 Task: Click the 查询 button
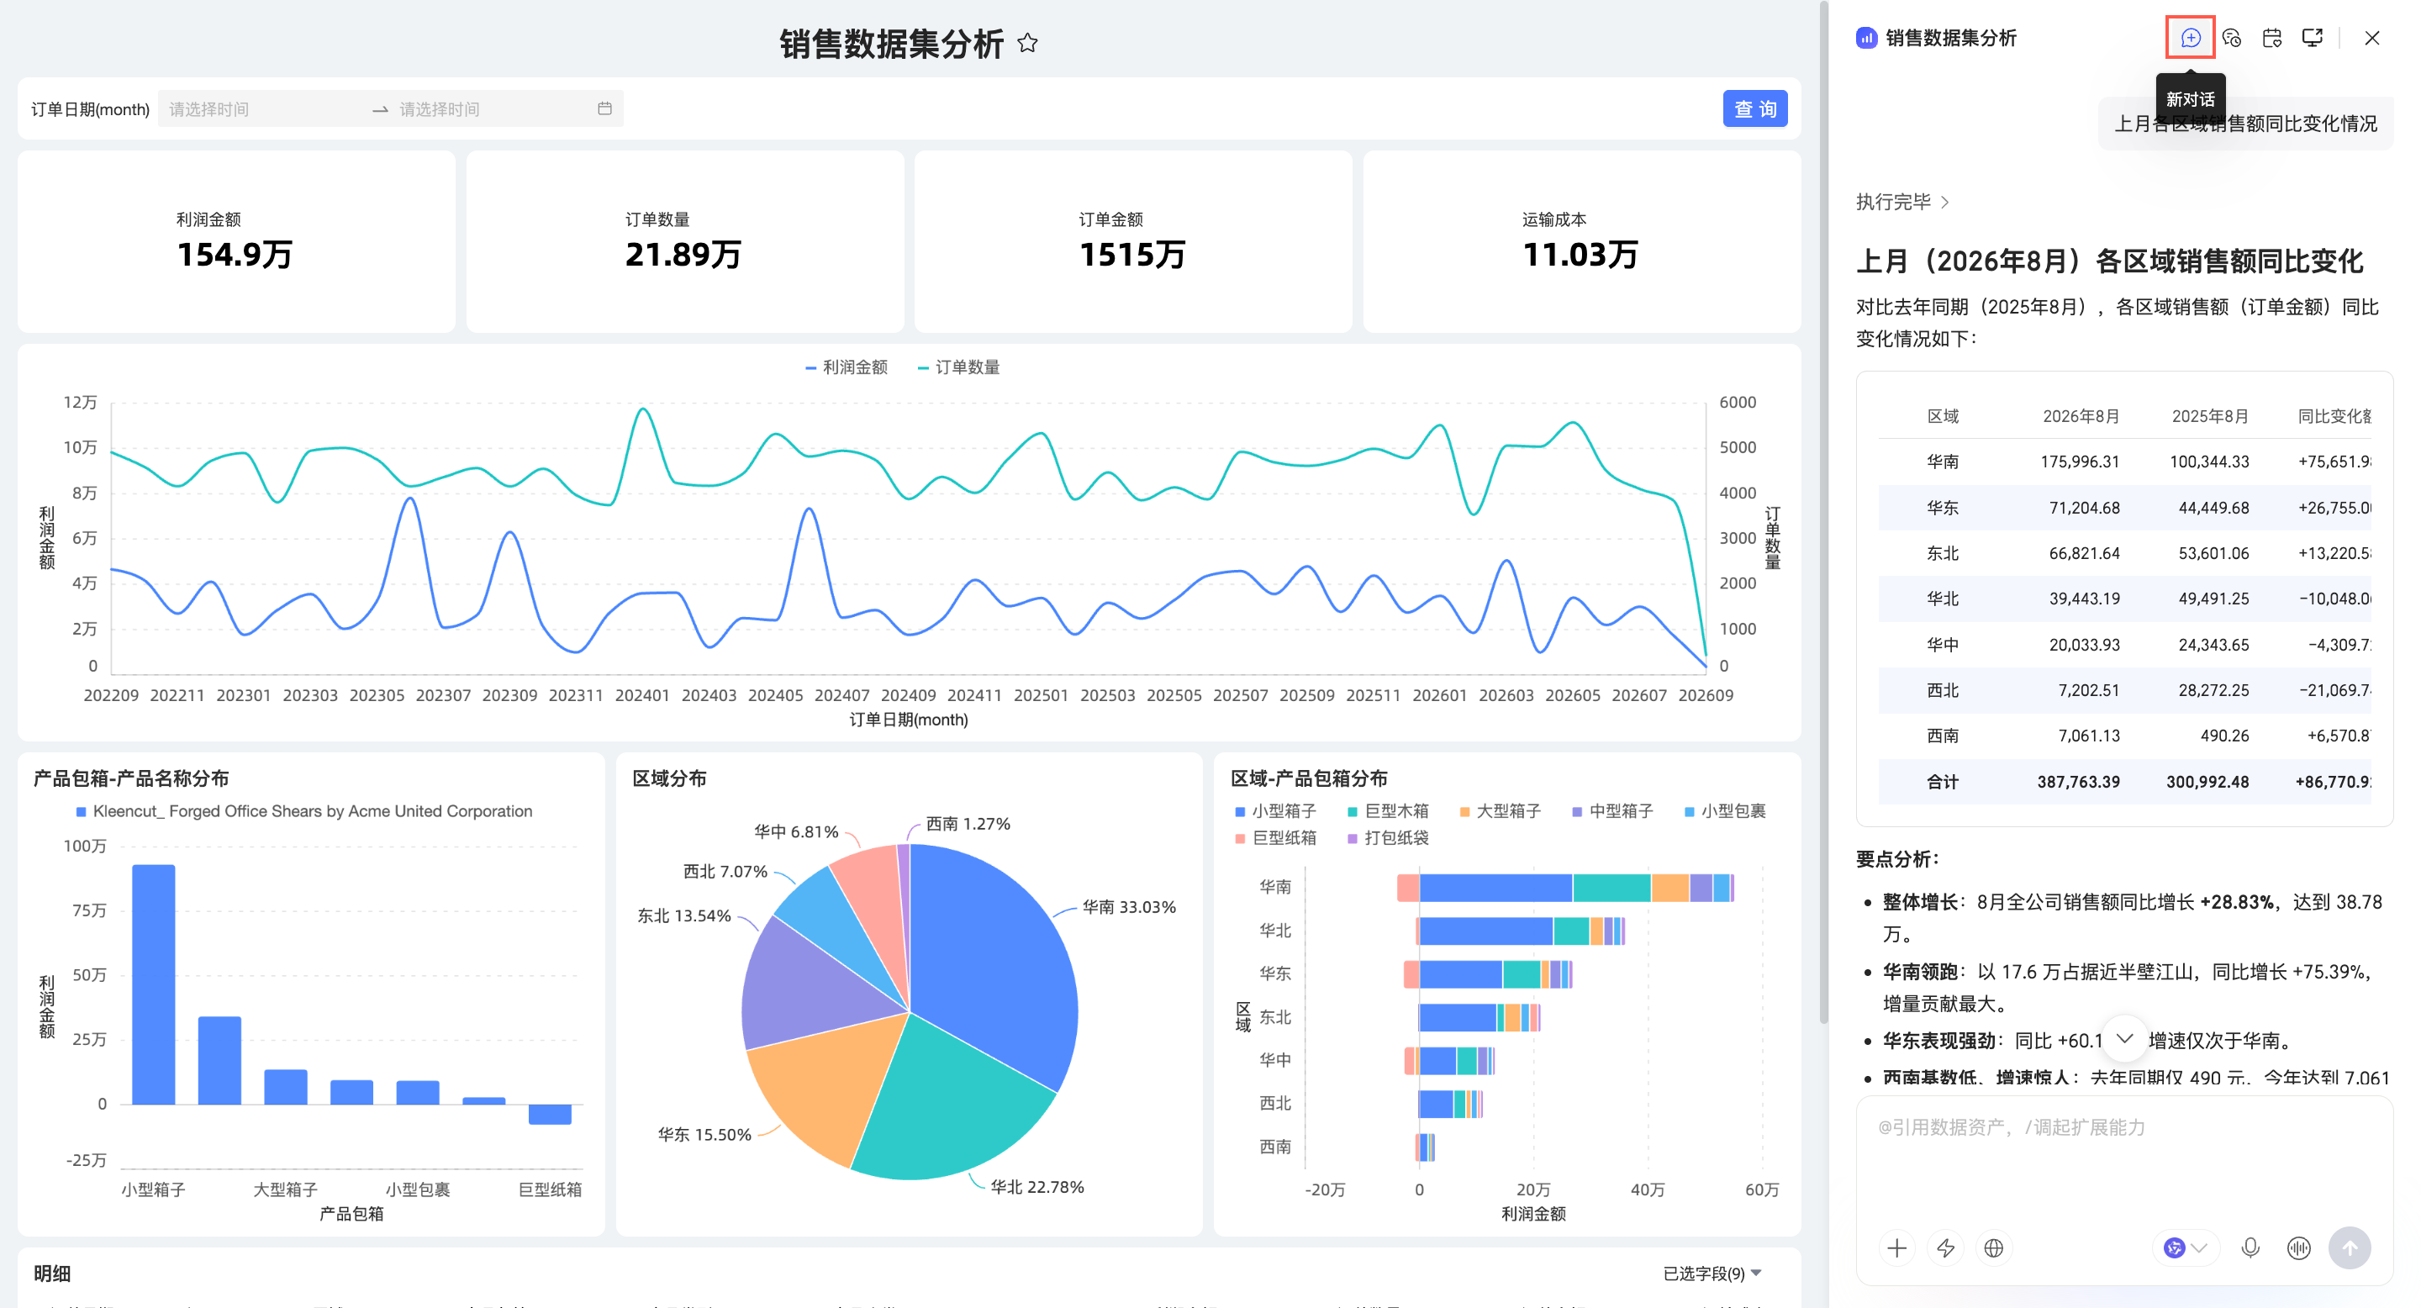[1754, 109]
